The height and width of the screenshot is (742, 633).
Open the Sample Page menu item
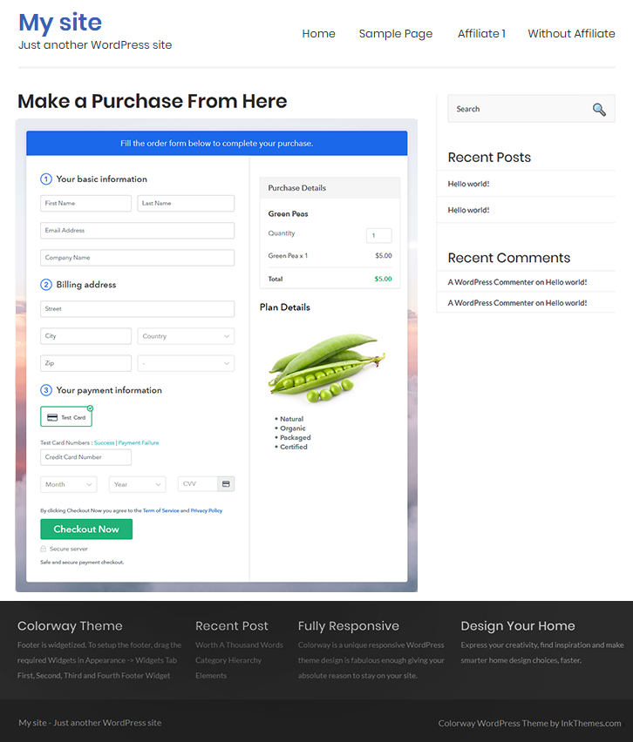tap(396, 34)
